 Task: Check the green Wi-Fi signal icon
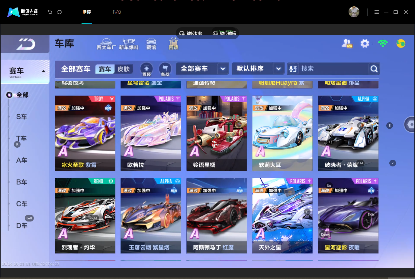383,43
